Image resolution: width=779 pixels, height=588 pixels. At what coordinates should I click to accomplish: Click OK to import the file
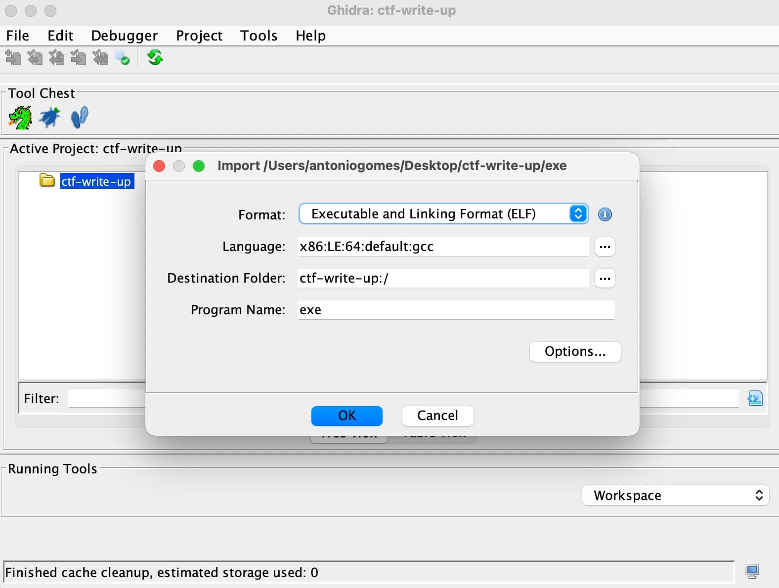(346, 416)
